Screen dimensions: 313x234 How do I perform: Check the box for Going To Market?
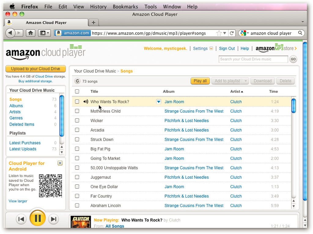coord(77,158)
